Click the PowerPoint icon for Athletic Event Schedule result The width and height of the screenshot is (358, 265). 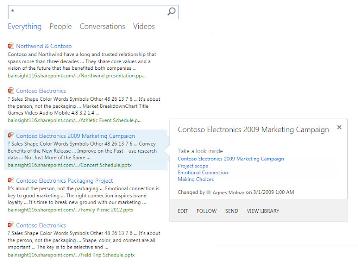click(11, 90)
